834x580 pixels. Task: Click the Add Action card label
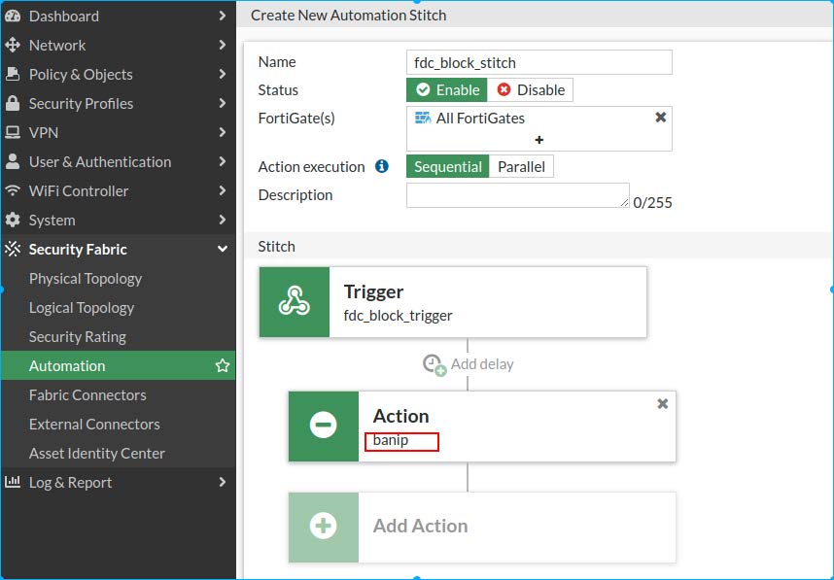pos(420,526)
